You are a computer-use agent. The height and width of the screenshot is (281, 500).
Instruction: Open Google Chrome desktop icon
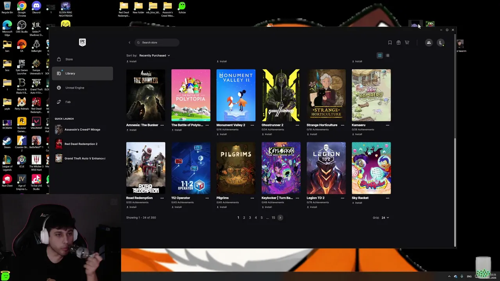point(21,8)
